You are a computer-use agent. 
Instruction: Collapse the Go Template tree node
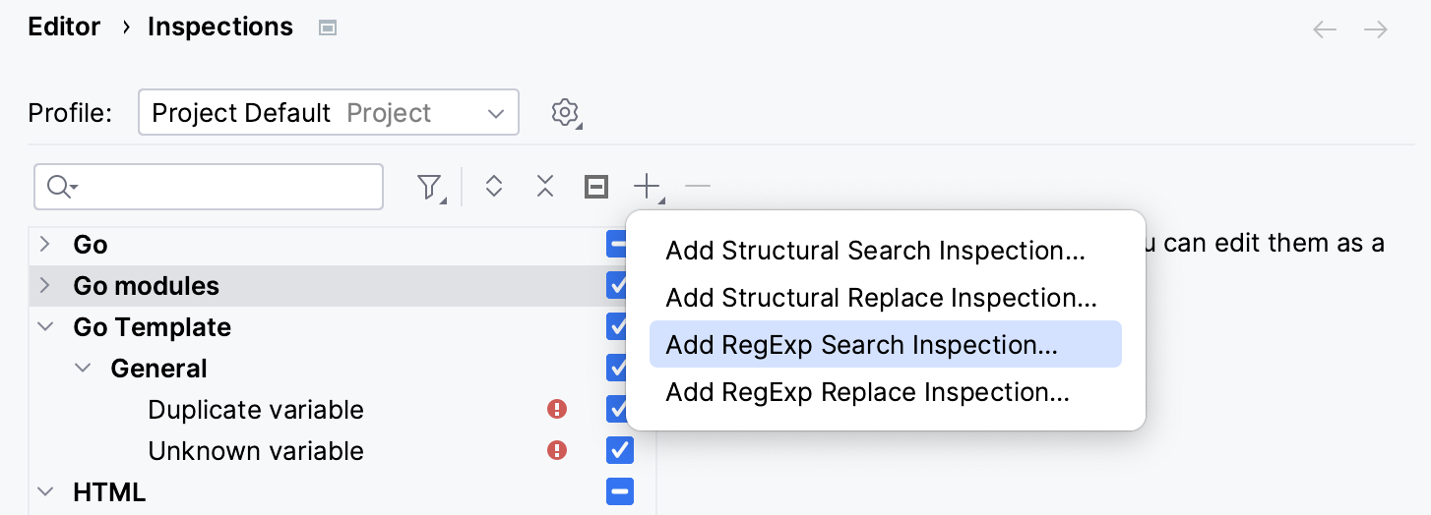pyautogui.click(x=45, y=327)
